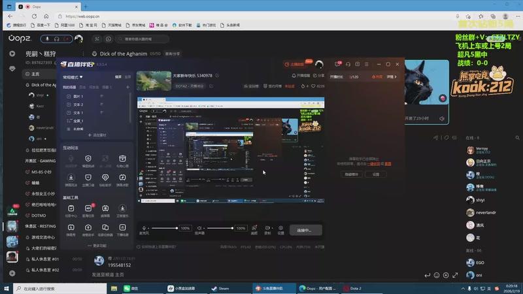
Task: Open the dropdown arrow beside 录制 icon
Action: click(x=272, y=228)
